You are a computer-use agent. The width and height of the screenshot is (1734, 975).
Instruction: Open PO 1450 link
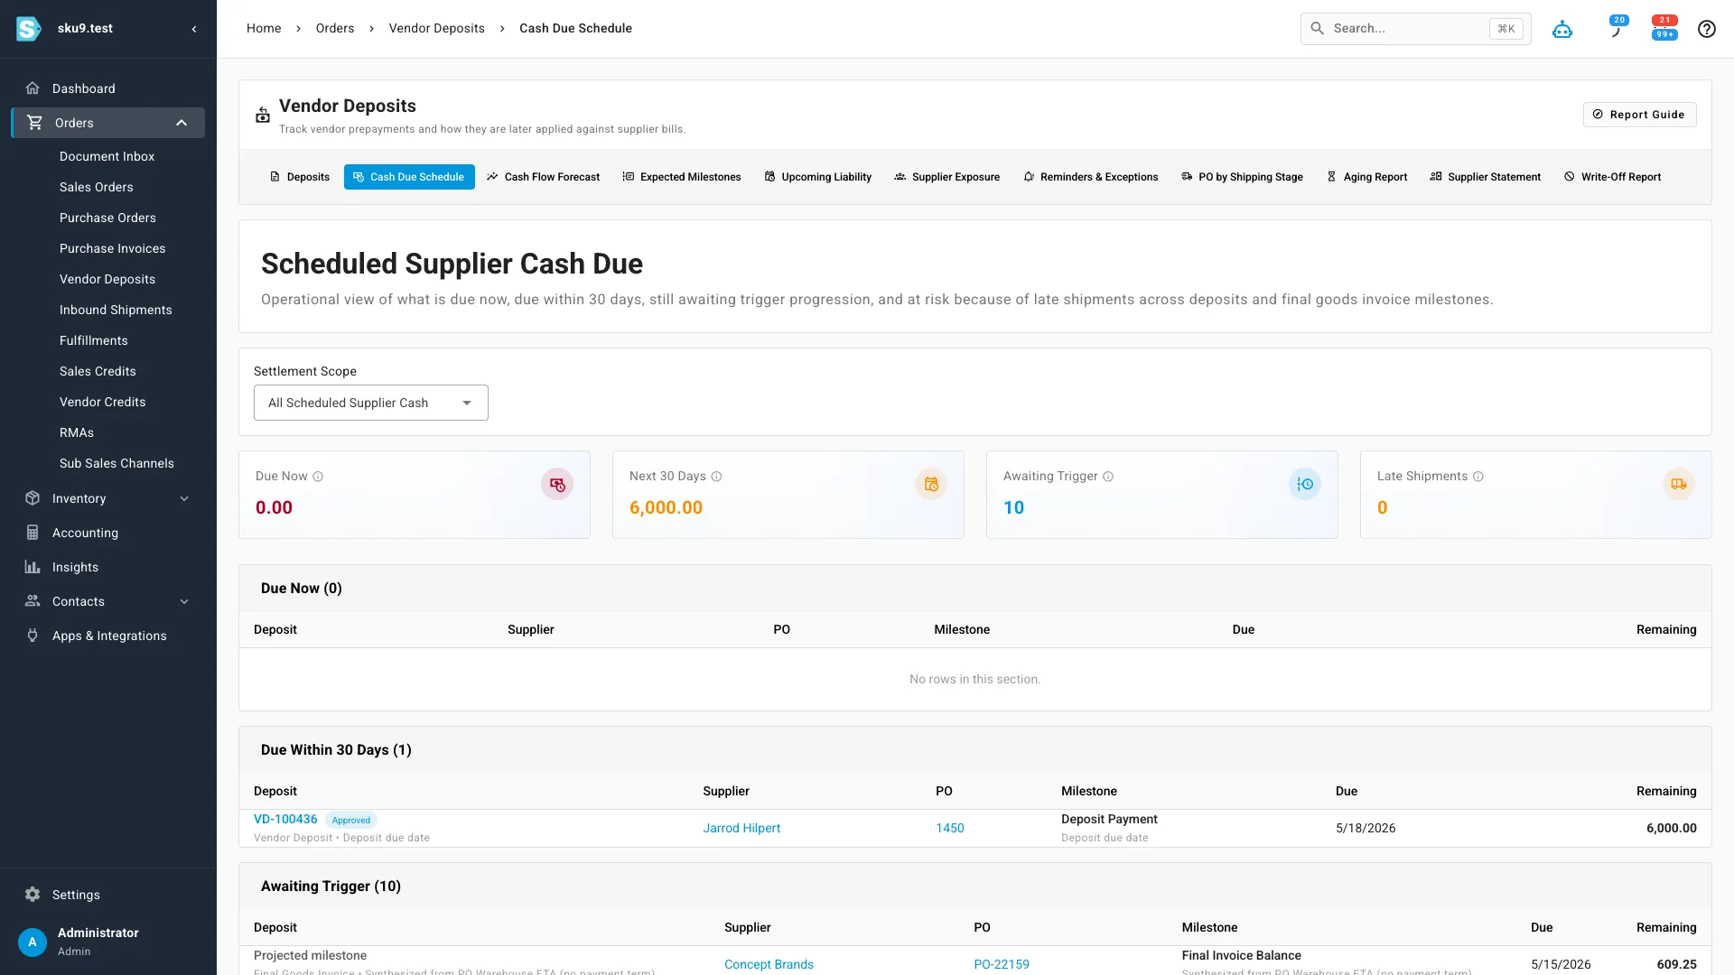(x=950, y=828)
